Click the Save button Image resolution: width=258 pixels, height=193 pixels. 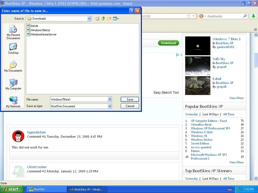tap(130, 99)
